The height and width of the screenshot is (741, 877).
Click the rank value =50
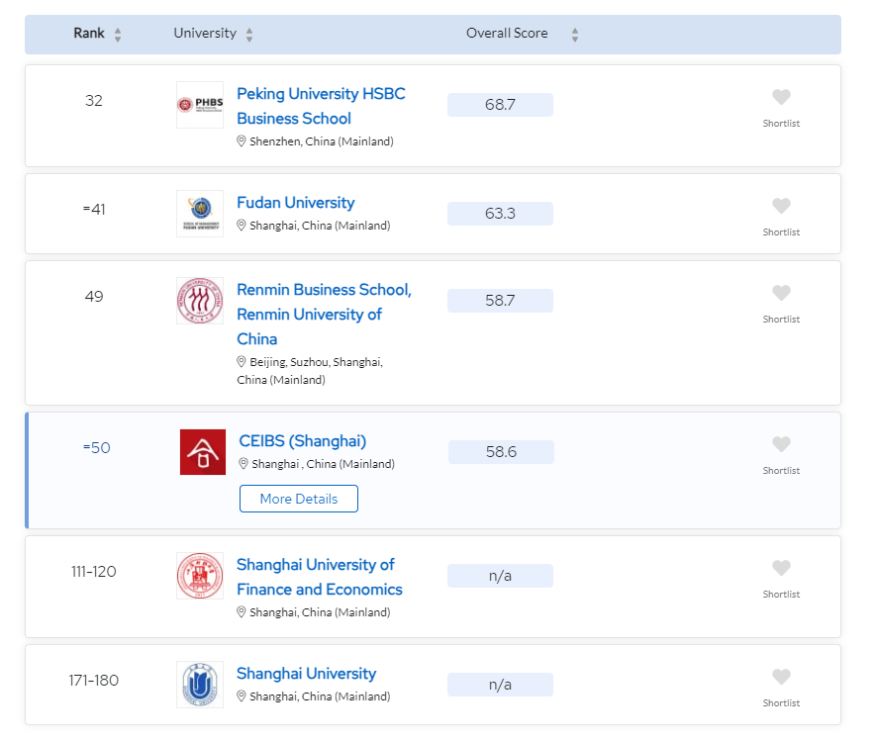97,447
